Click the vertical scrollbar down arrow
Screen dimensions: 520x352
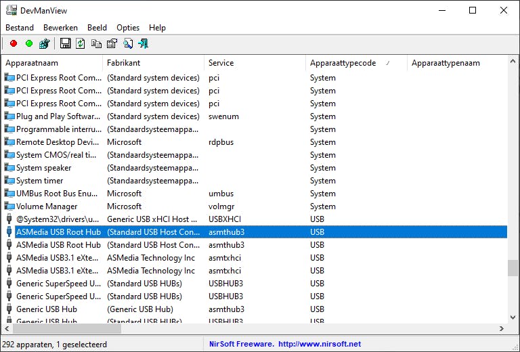click(514, 316)
